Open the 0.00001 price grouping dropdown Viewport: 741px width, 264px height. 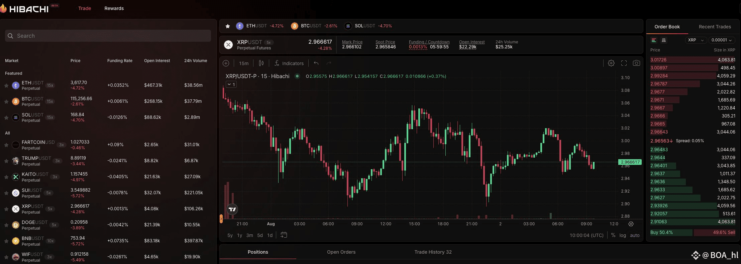click(722, 40)
